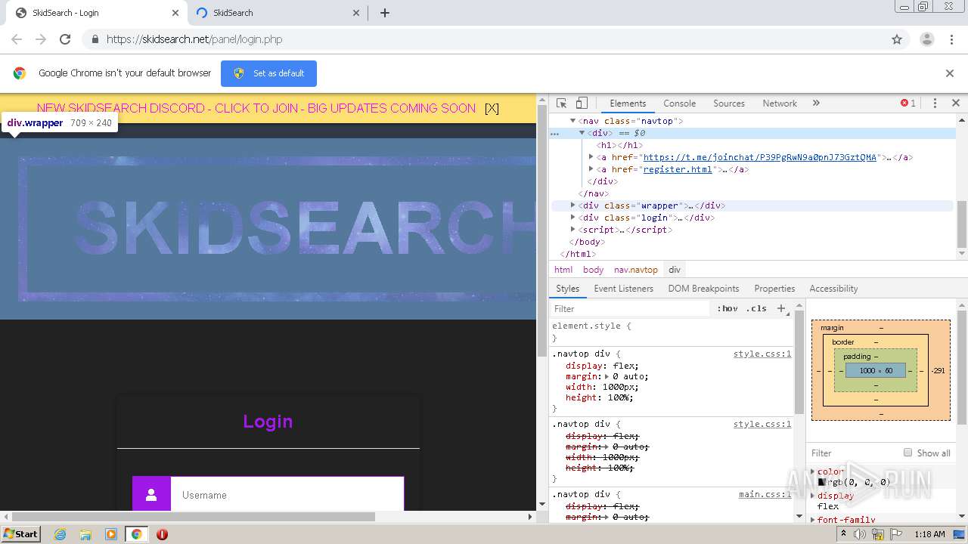This screenshot has height=544, width=968.
Task: Expand the script node
Action: pos(572,230)
